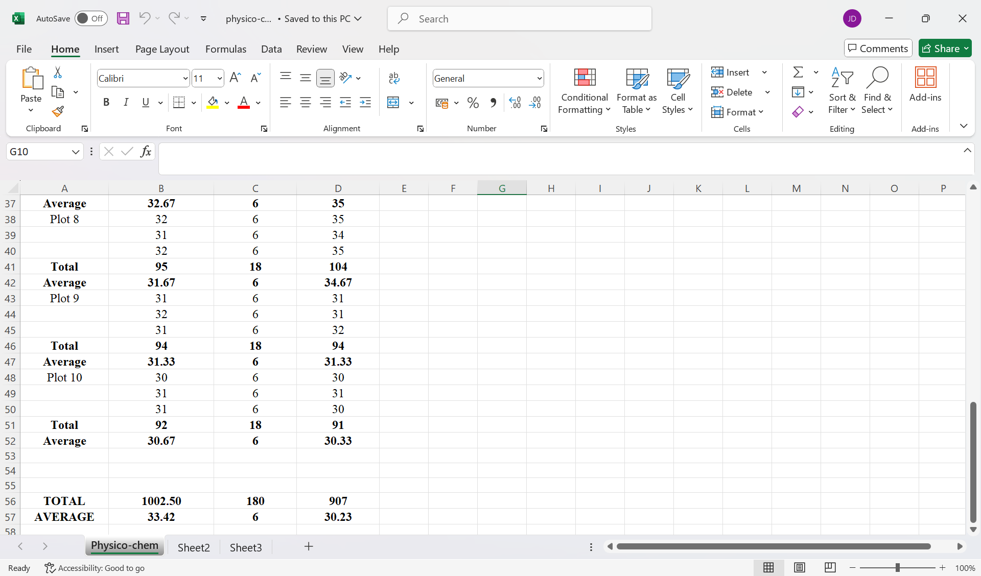Open the Comments pane button

[878, 49]
